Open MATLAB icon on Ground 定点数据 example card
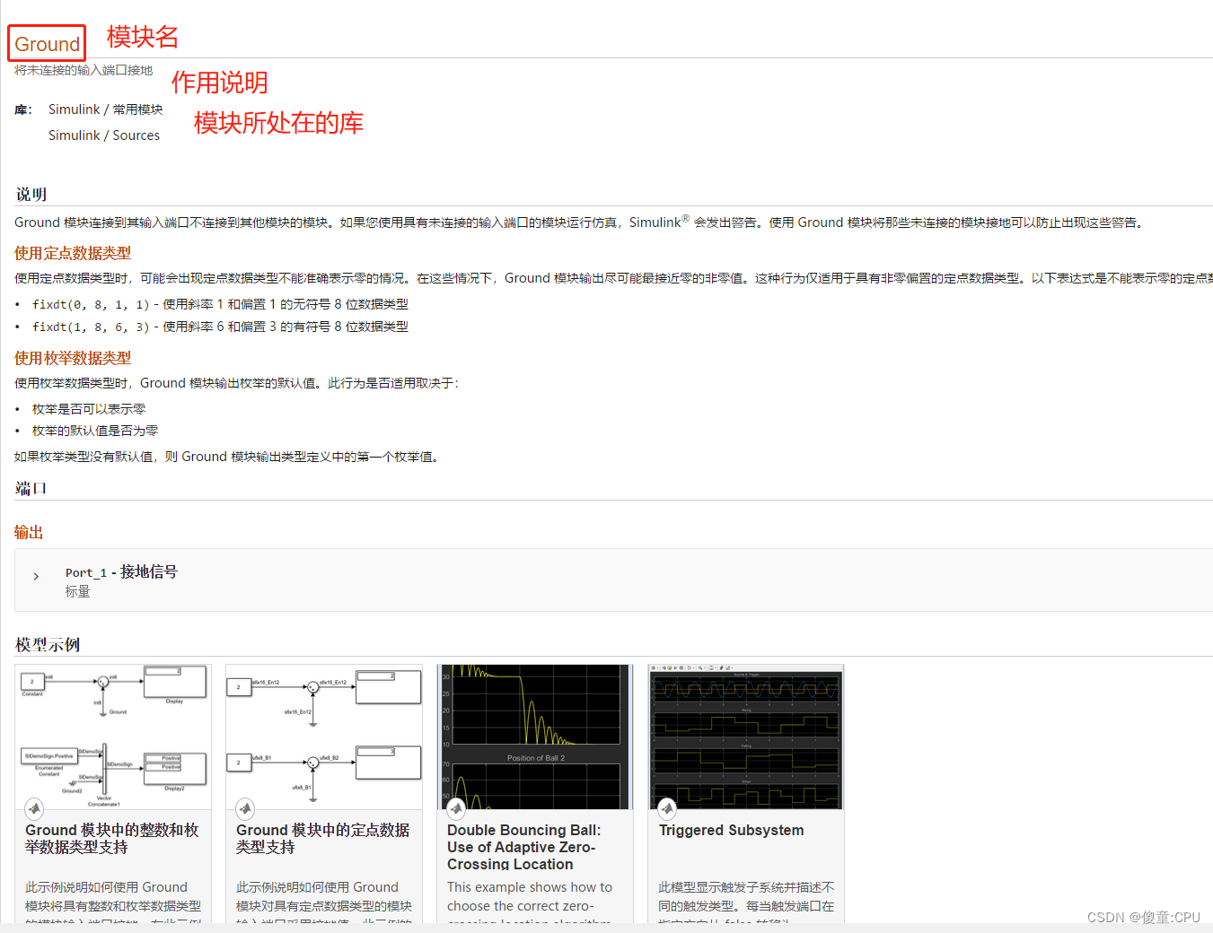 [245, 808]
